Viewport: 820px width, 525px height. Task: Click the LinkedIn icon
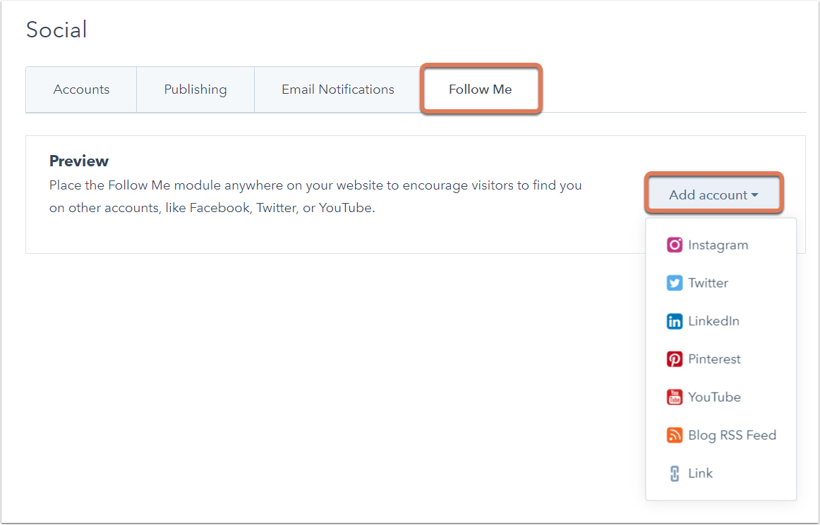674,321
